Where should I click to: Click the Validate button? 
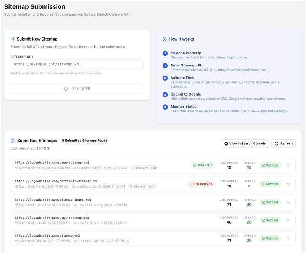(x=77, y=88)
